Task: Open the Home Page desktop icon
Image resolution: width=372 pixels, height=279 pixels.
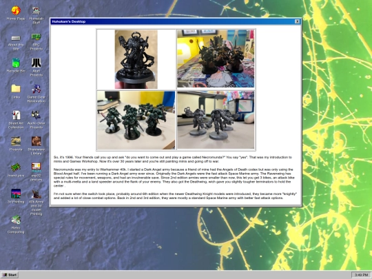Action: click(16, 13)
